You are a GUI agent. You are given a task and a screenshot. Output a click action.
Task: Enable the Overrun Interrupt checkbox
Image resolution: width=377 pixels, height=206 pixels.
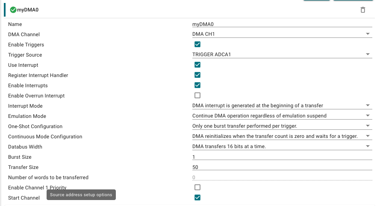tap(197, 95)
